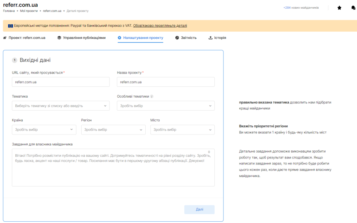Click the pie chart icon on Звітність
This screenshot has width=357, height=223.
coord(177,38)
